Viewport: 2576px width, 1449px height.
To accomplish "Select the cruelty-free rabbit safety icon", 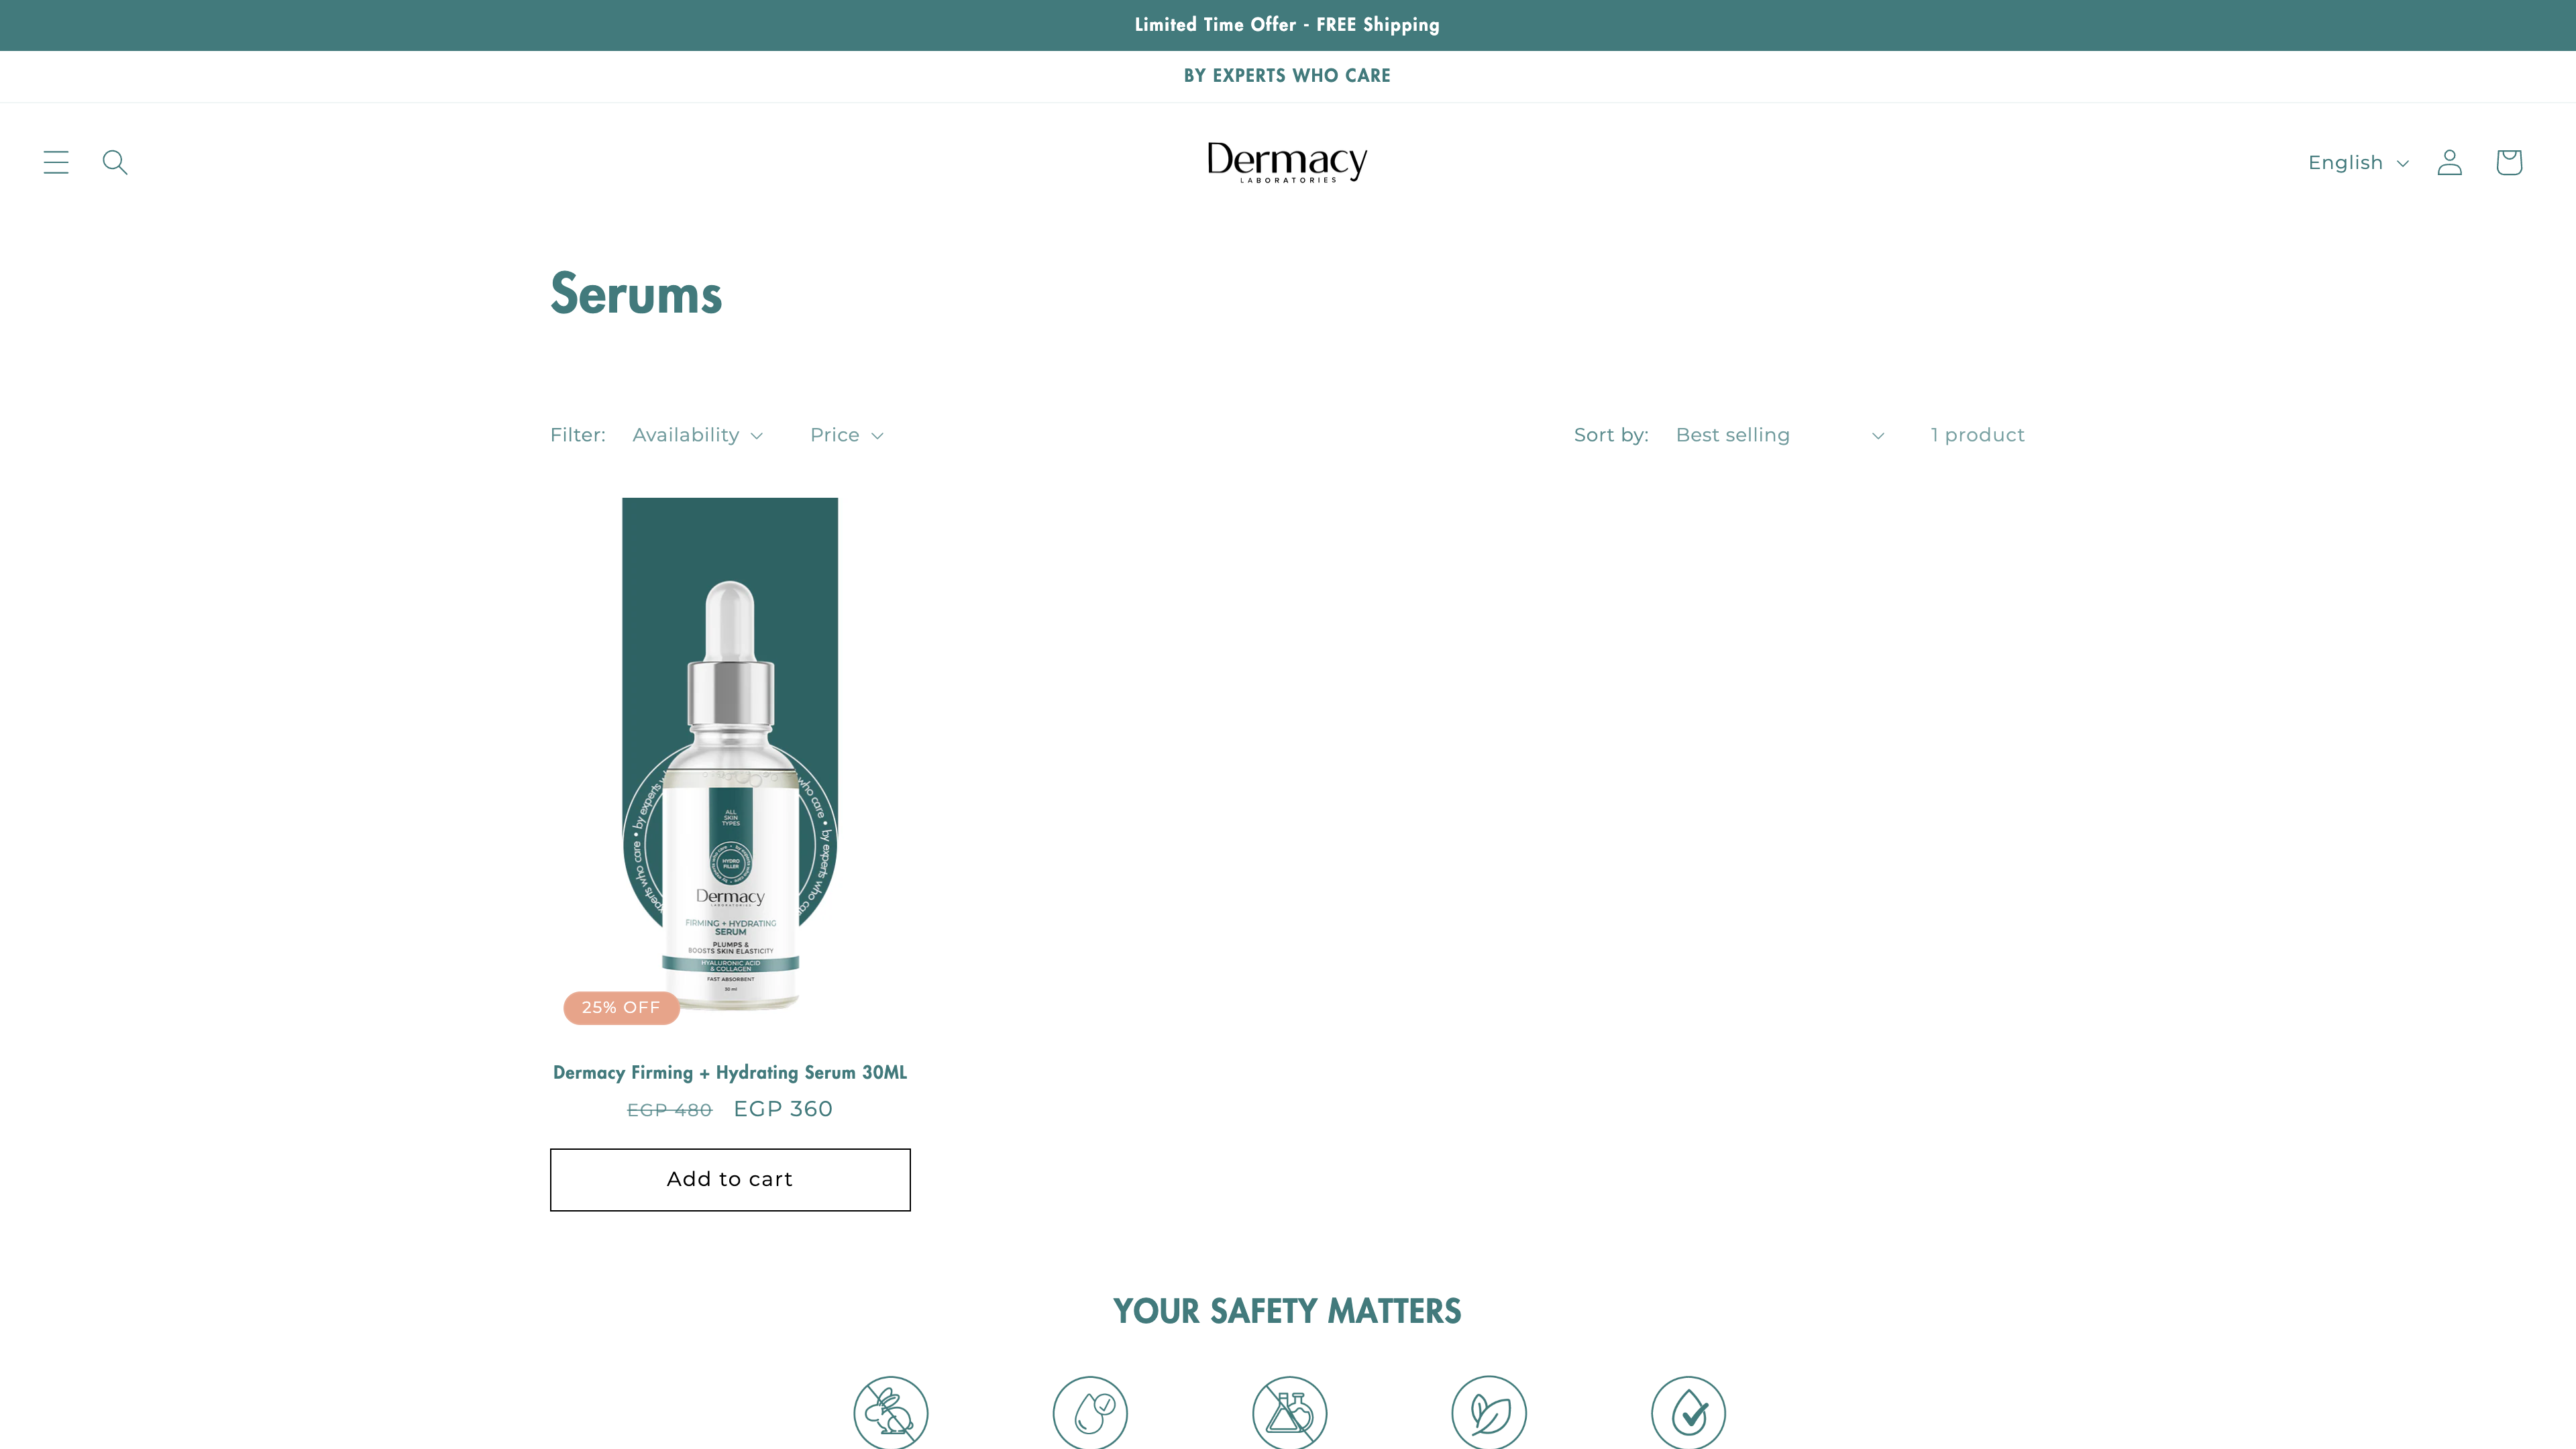I will [x=890, y=1412].
